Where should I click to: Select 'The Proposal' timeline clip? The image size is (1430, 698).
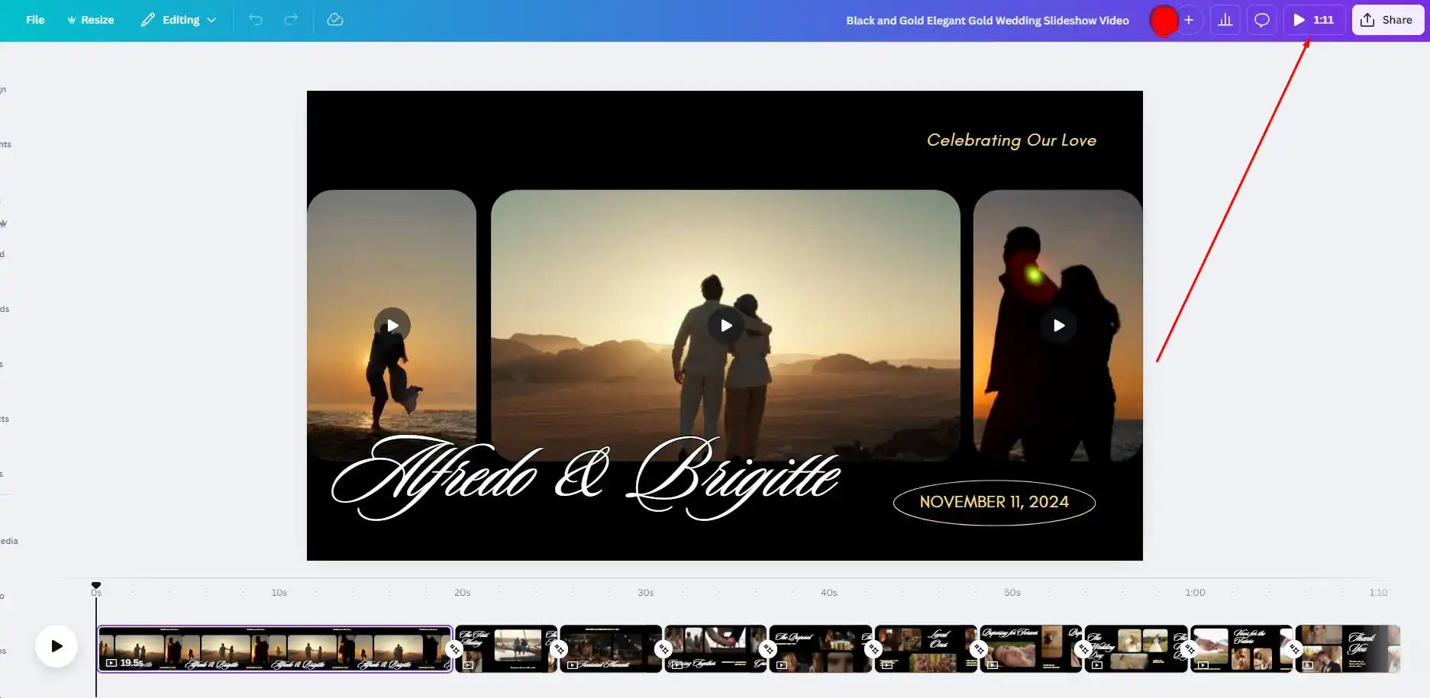[821, 649]
